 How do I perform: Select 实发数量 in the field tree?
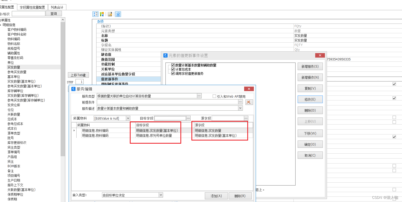point(14,67)
